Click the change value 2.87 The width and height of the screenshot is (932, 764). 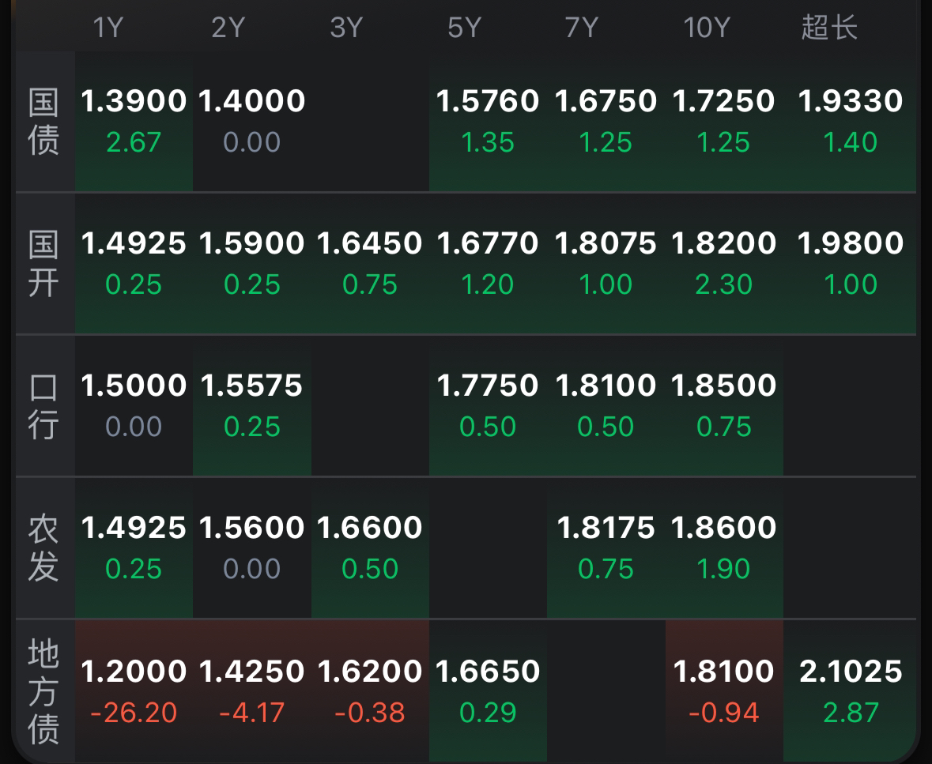tap(851, 713)
